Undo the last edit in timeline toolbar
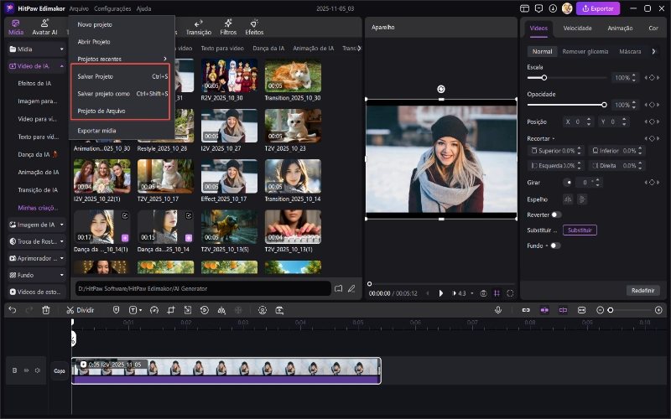This screenshot has height=419, width=671. point(13,310)
